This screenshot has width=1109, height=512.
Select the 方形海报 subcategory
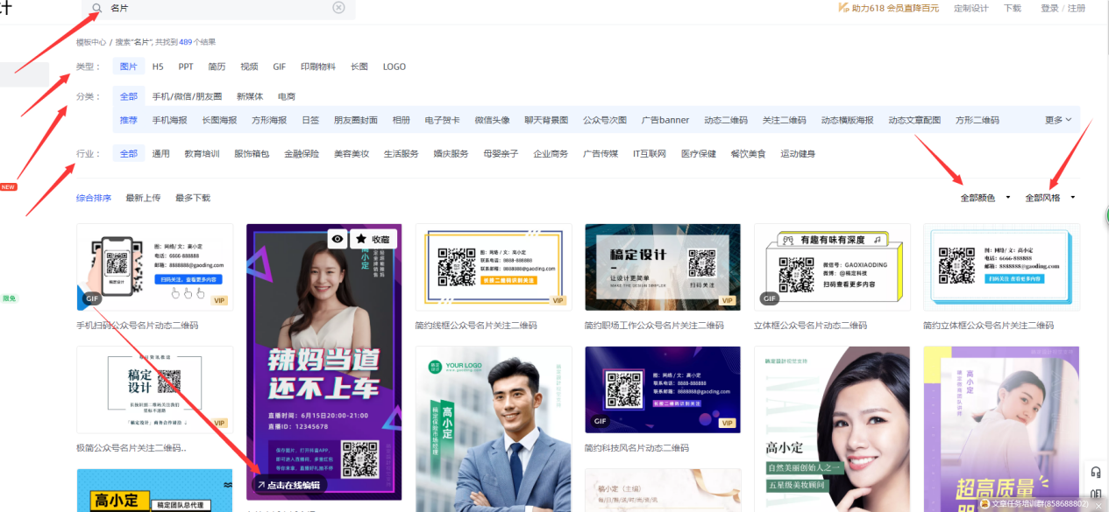click(269, 120)
